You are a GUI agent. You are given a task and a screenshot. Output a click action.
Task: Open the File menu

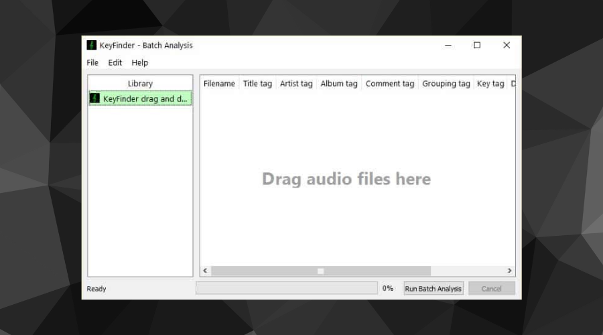tap(92, 63)
